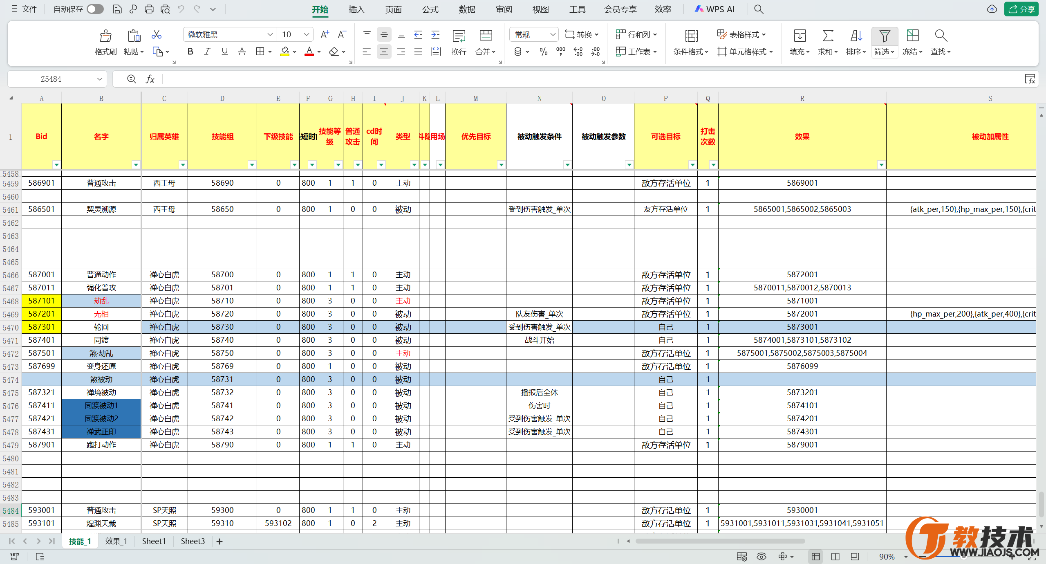Expand the number format 常规 dropdown
Image resolution: width=1046 pixels, height=564 pixels.
pyautogui.click(x=552, y=35)
